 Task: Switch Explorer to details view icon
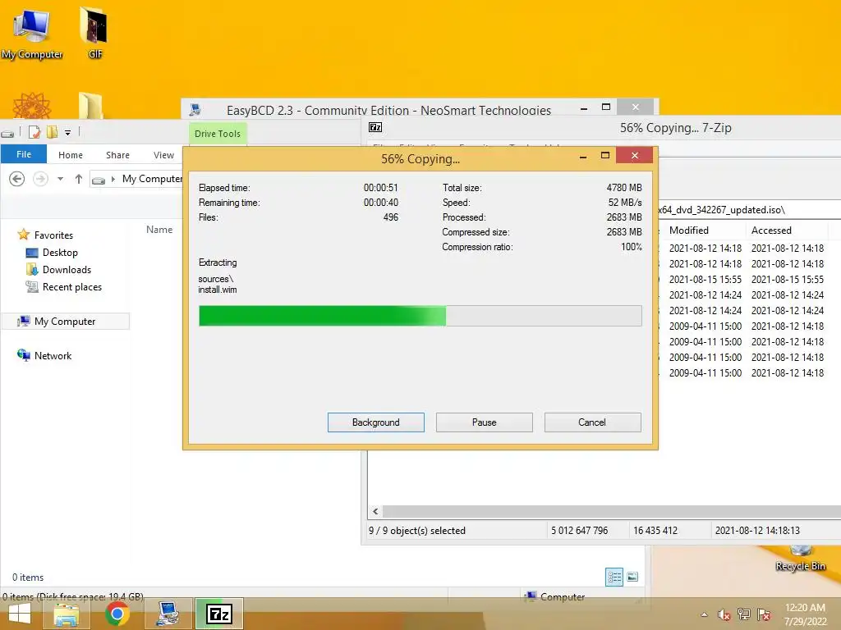[614, 577]
